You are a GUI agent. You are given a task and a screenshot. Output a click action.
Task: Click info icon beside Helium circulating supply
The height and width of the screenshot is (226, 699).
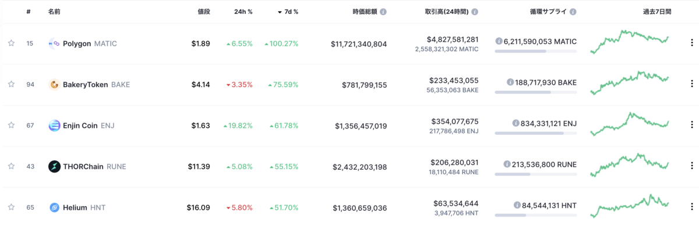tap(517, 205)
